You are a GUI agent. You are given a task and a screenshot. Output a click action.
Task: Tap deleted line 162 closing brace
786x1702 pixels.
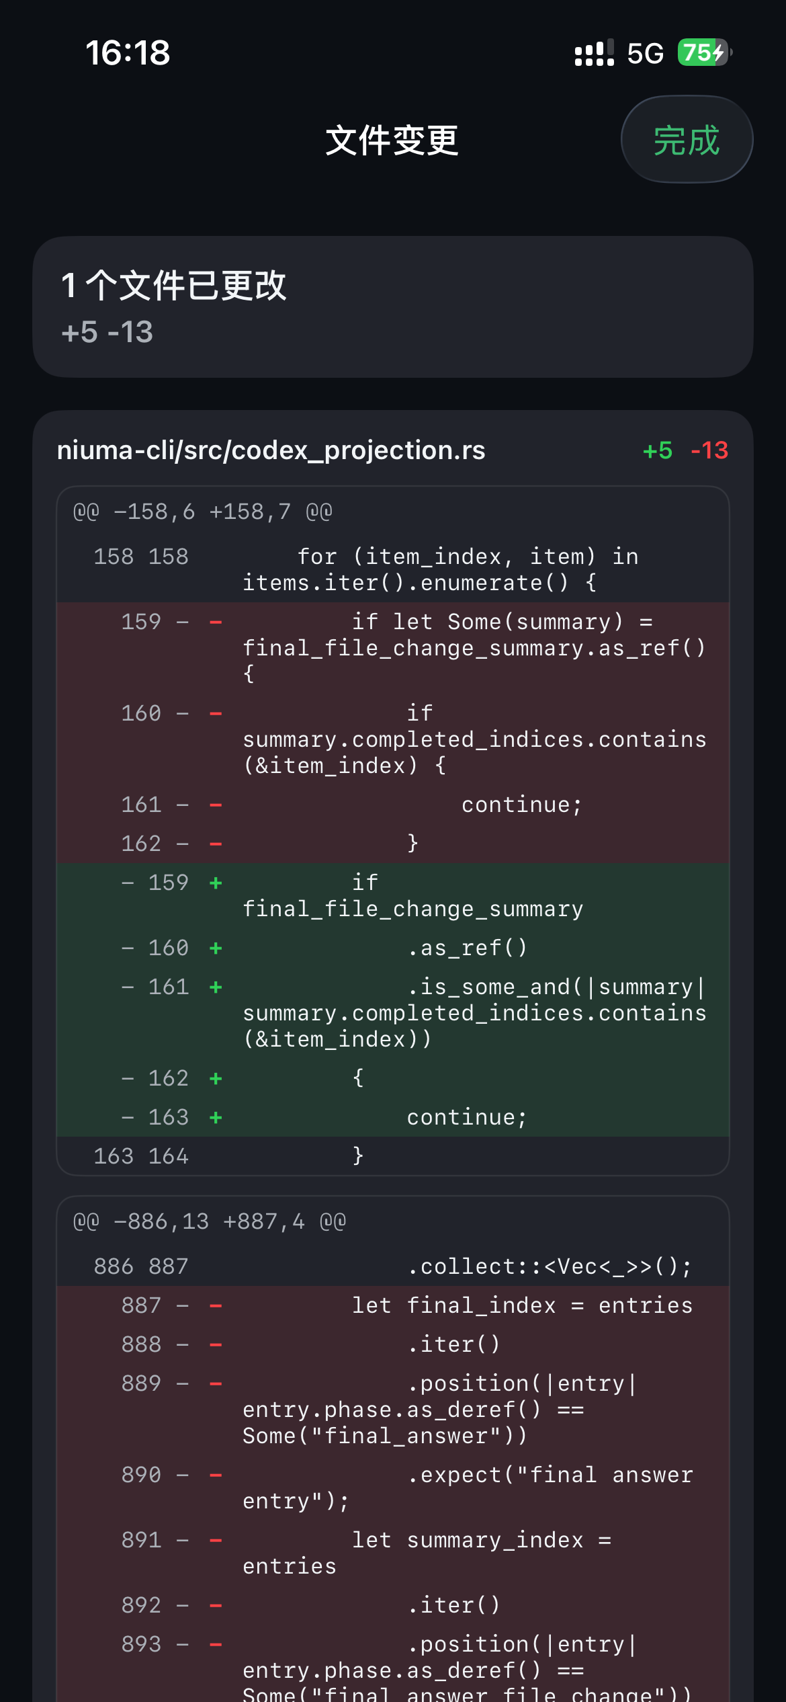pyautogui.click(x=393, y=843)
